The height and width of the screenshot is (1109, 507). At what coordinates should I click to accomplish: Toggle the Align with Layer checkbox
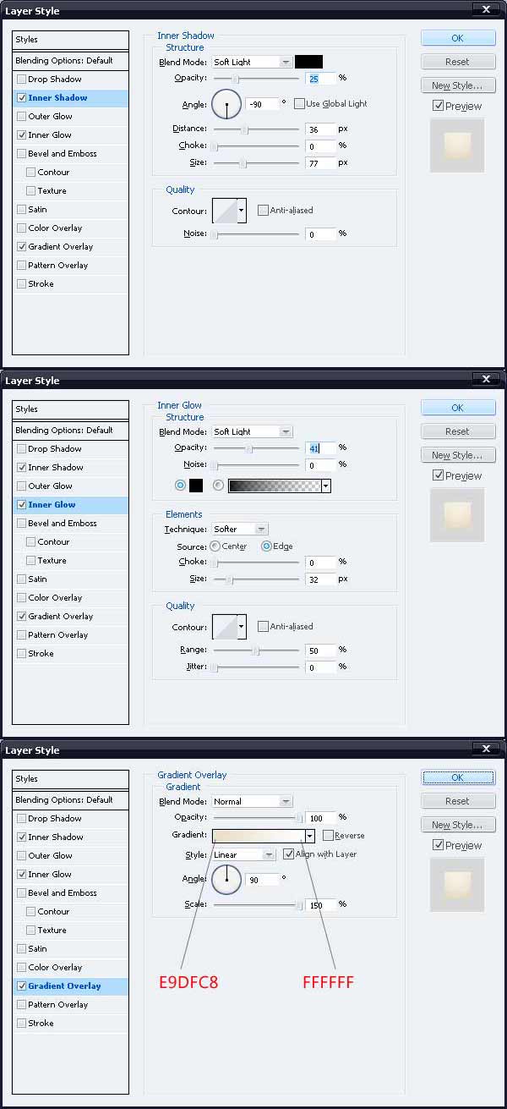[x=288, y=854]
